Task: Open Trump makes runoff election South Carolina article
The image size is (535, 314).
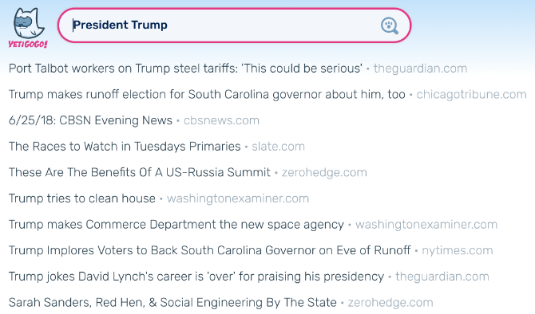Action: coord(207,94)
